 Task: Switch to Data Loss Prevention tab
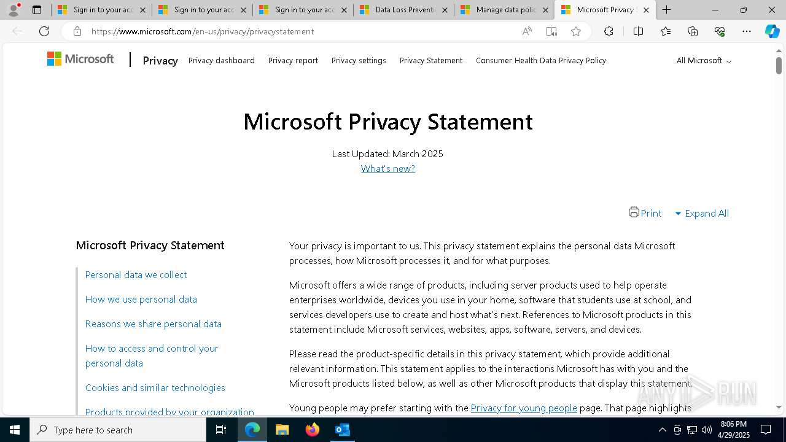pos(404,10)
